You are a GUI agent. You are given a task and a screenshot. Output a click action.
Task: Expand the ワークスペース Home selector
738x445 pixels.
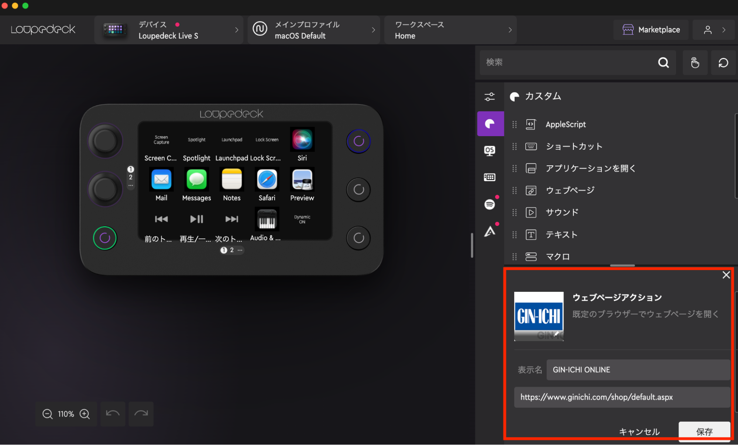tap(450, 30)
